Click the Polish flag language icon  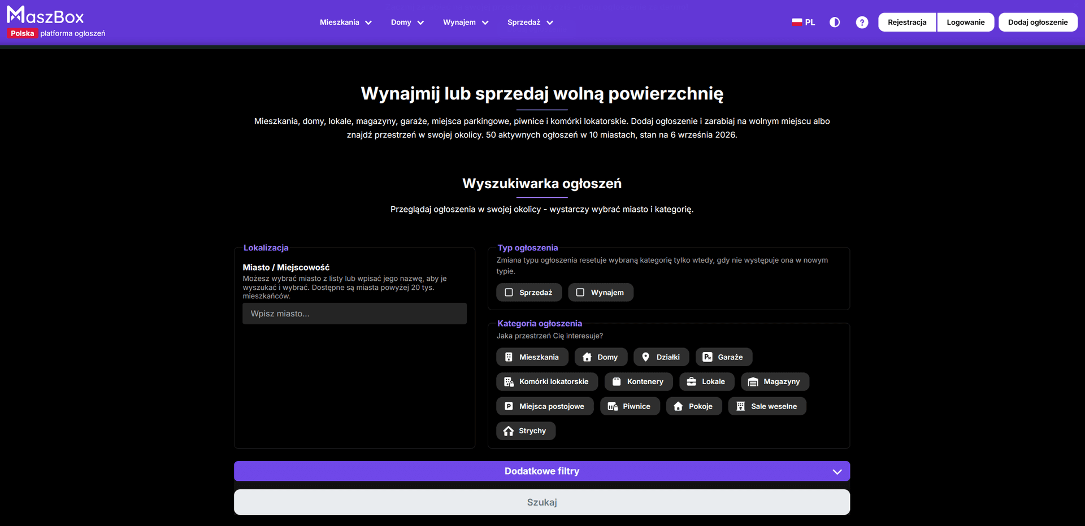tap(797, 22)
